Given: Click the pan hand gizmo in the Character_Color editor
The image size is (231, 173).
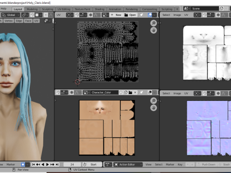Looking at the screenshot, I should click(154, 108).
